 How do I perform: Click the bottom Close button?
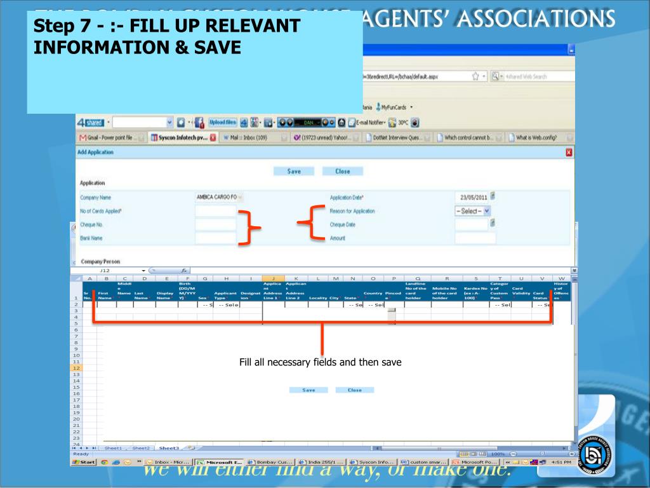[354, 390]
